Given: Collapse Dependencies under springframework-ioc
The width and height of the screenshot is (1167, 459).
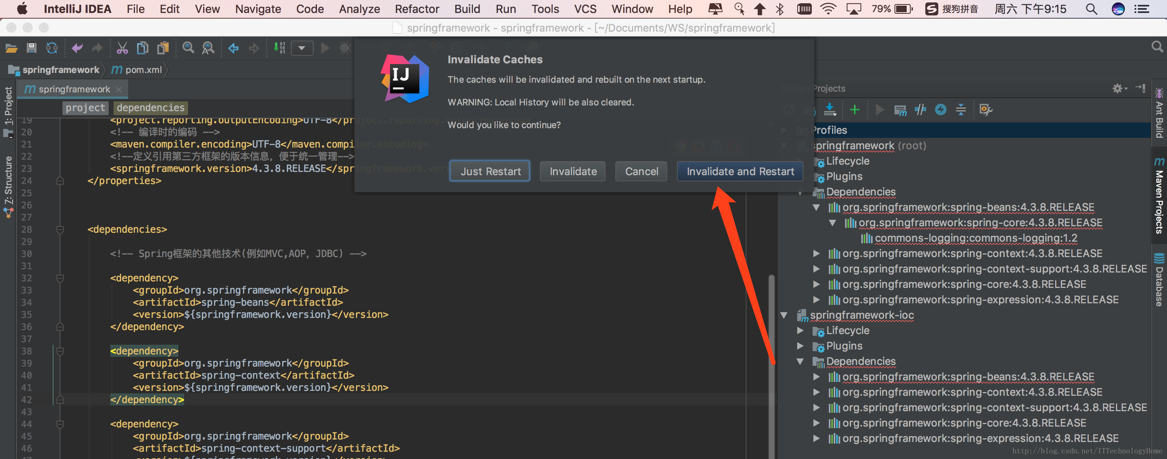Looking at the screenshot, I should tap(800, 362).
